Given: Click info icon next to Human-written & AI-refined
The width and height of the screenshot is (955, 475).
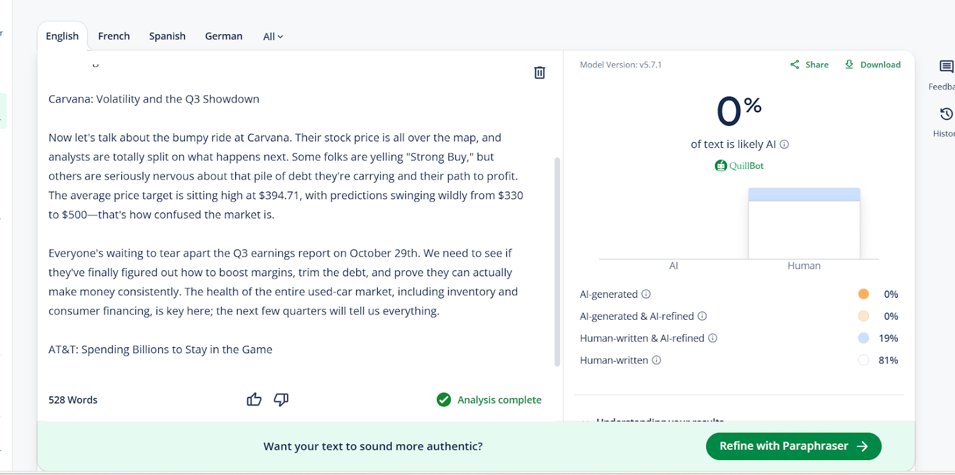Looking at the screenshot, I should click(x=713, y=338).
